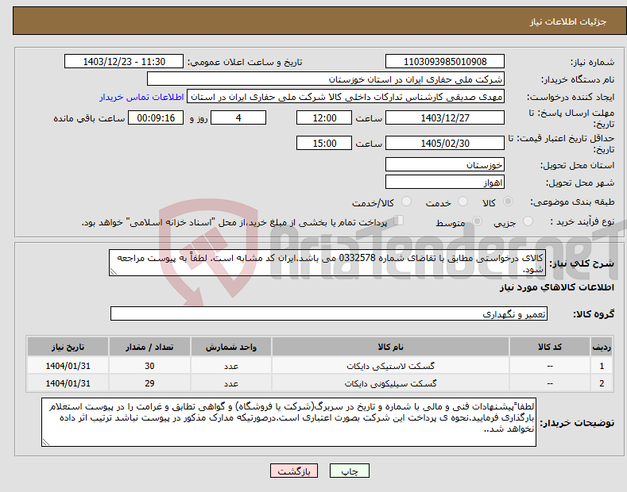Click the چاپ (print) button

349,471
